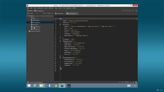
Task: Open Google Chrome from the taskbar
Action: click(x=55, y=86)
